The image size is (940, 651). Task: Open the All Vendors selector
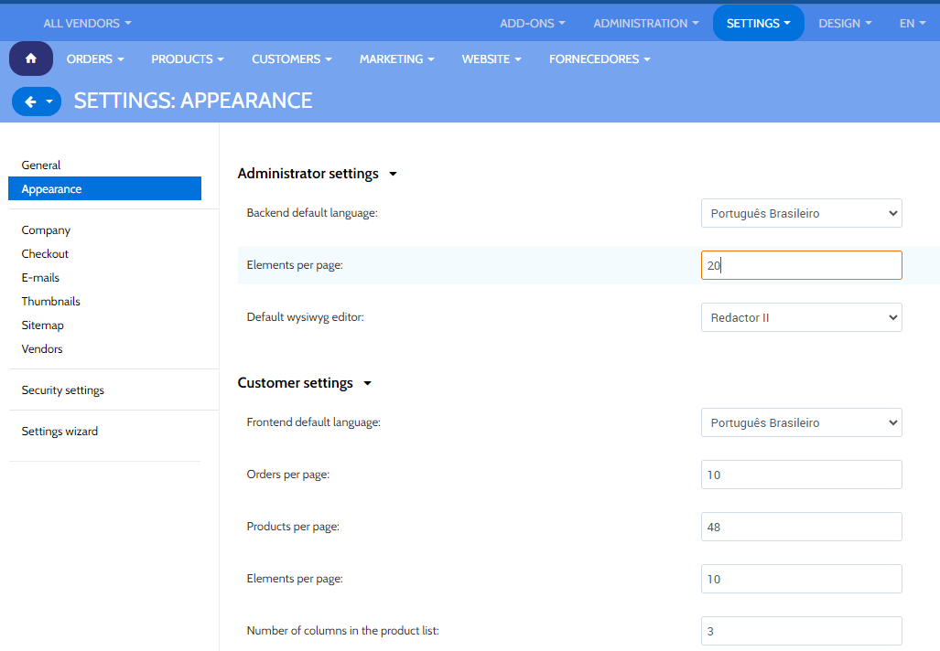87,23
